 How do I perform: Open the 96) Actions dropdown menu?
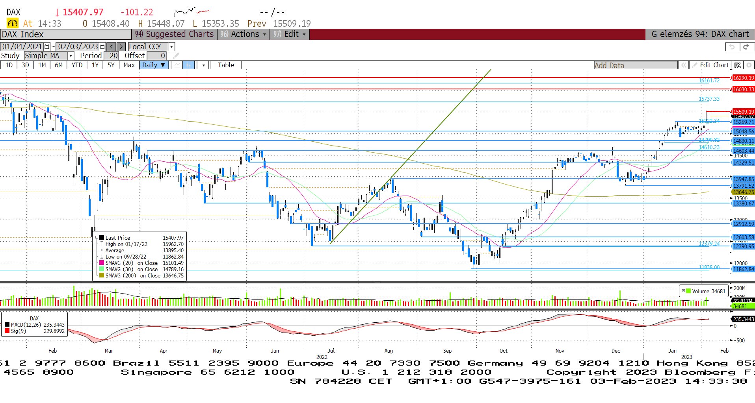click(243, 34)
